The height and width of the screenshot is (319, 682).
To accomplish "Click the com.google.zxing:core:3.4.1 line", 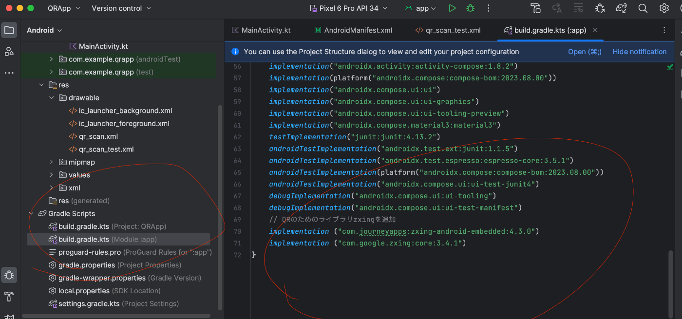I will 367,243.
